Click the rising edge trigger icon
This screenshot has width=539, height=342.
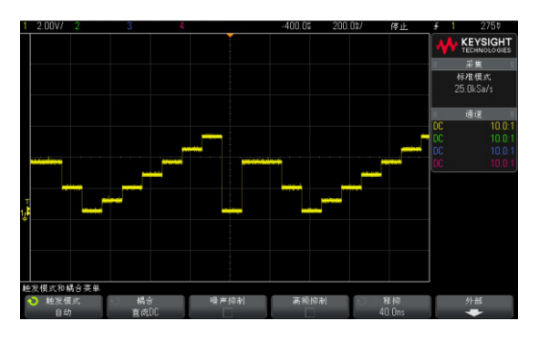436,26
